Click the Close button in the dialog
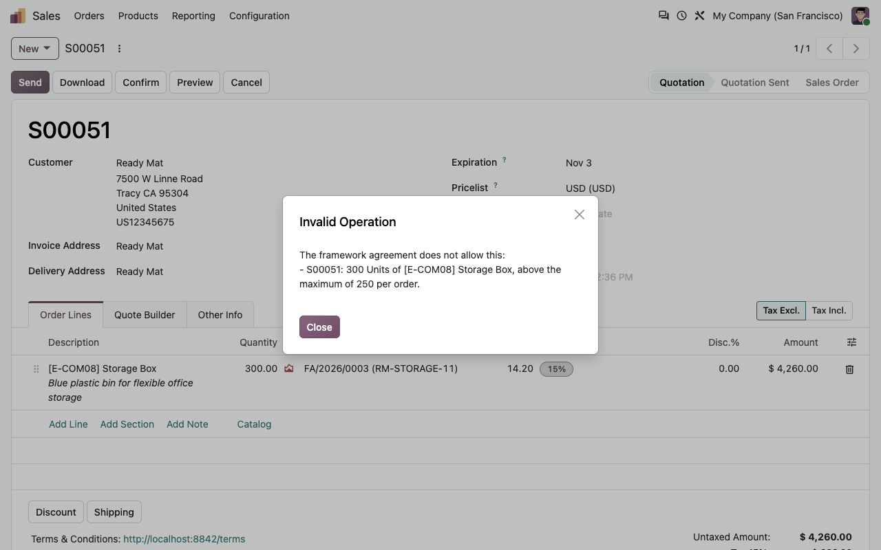The image size is (881, 550). point(319,327)
